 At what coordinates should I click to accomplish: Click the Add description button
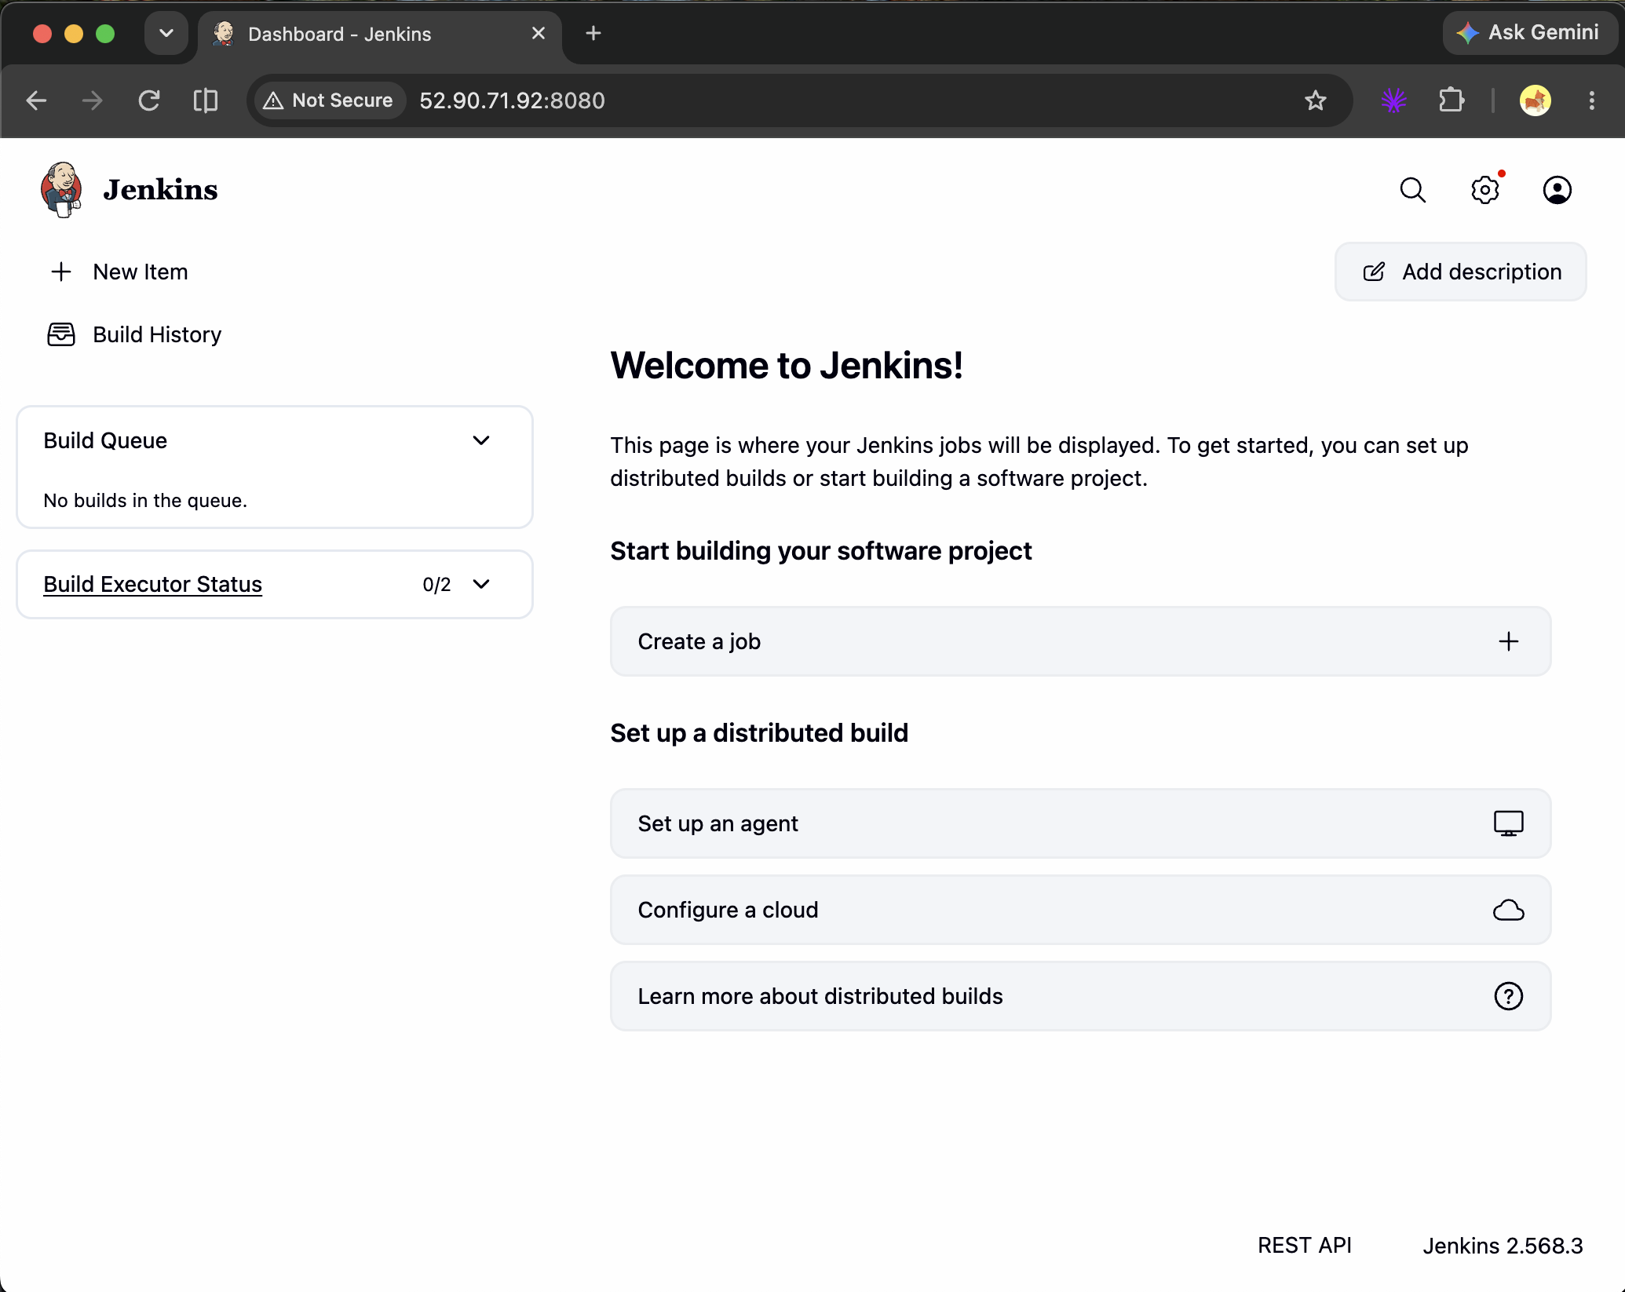pos(1460,272)
